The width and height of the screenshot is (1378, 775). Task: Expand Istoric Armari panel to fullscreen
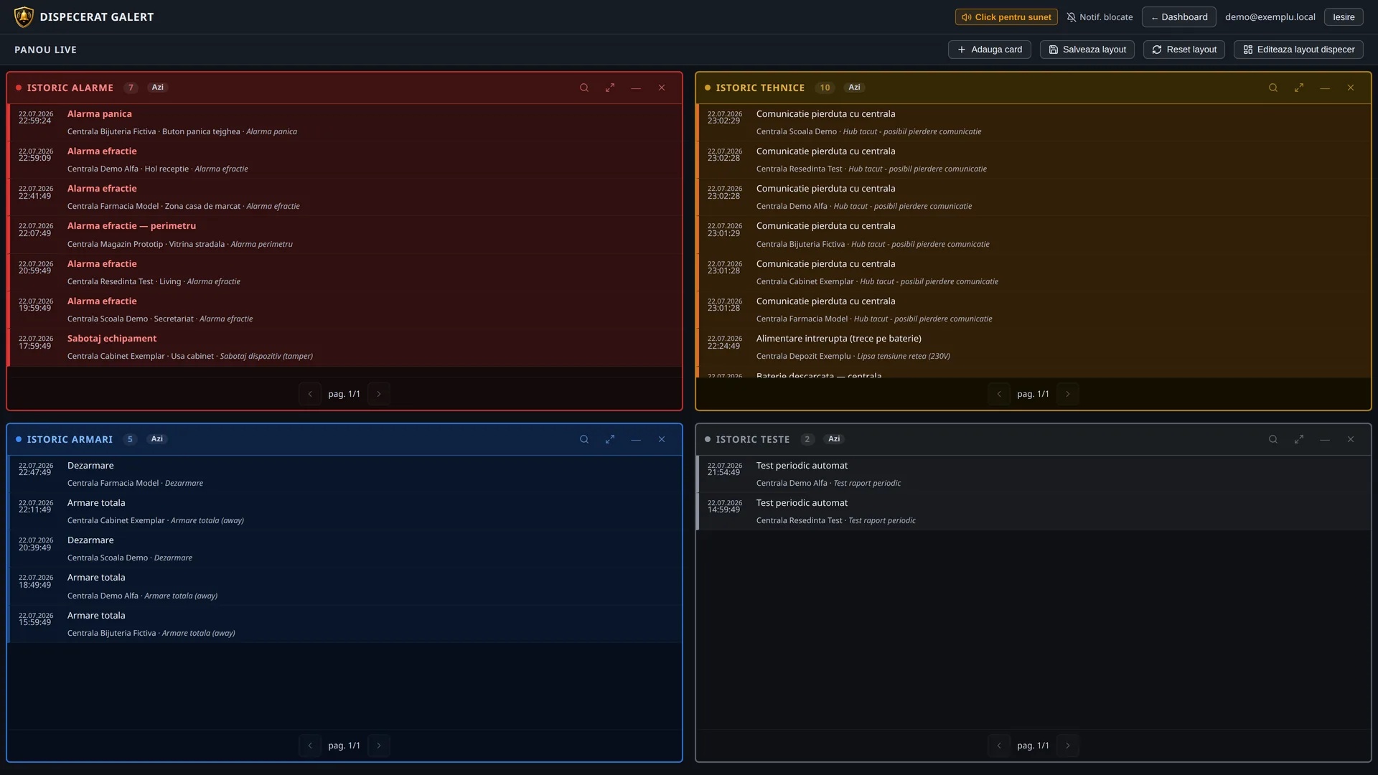point(610,439)
